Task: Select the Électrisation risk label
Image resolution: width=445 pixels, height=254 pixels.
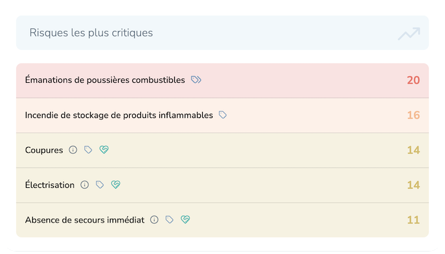Action: point(49,185)
